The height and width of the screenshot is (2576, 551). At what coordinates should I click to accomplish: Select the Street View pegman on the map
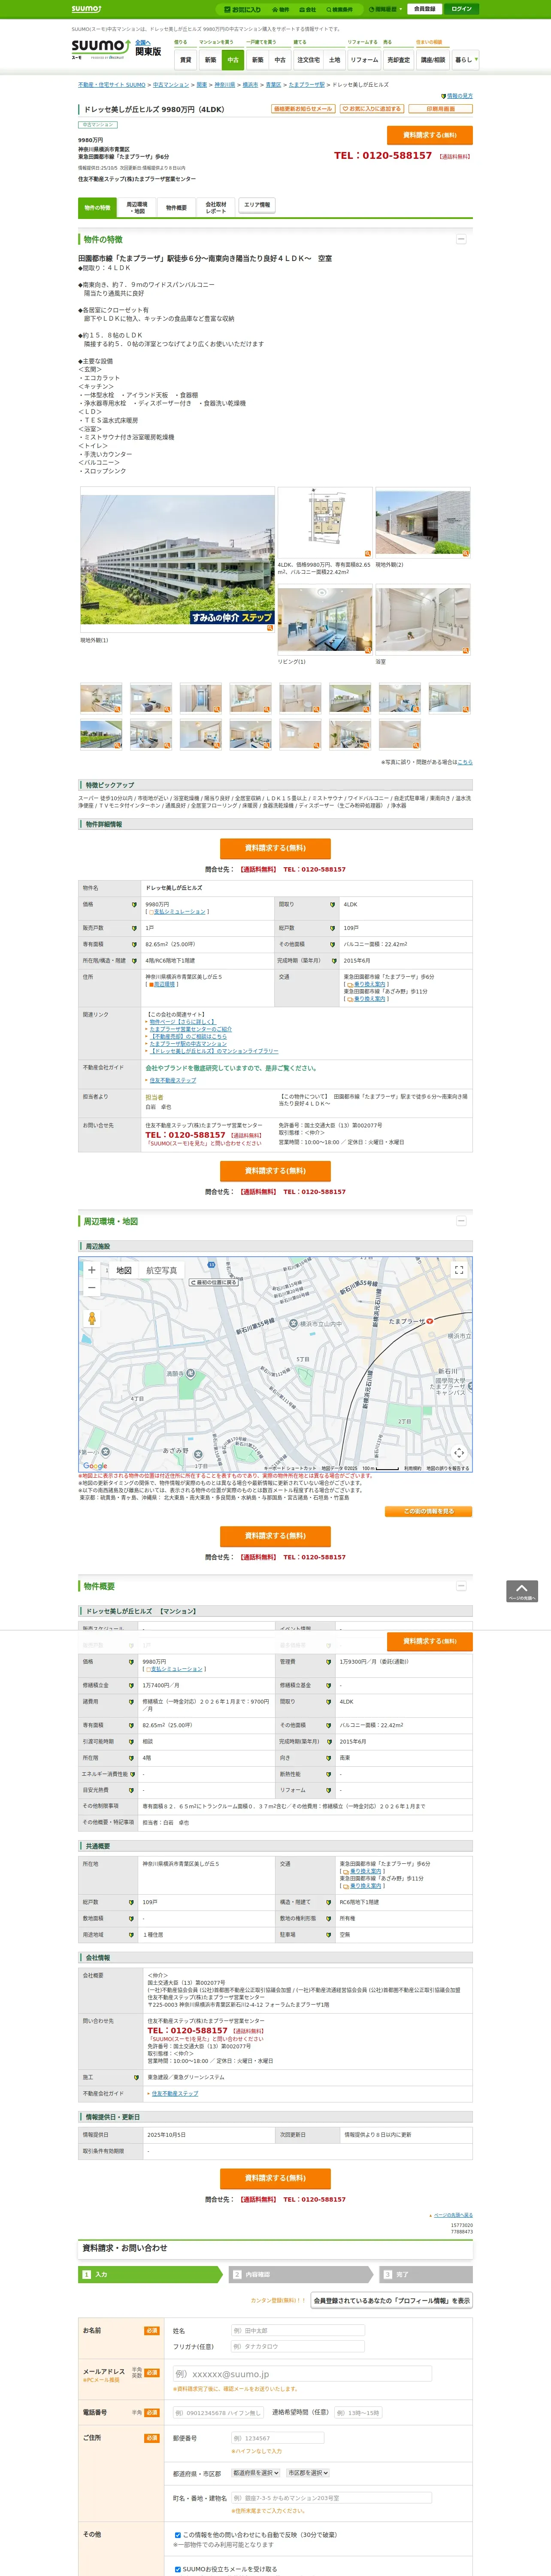(x=92, y=1318)
